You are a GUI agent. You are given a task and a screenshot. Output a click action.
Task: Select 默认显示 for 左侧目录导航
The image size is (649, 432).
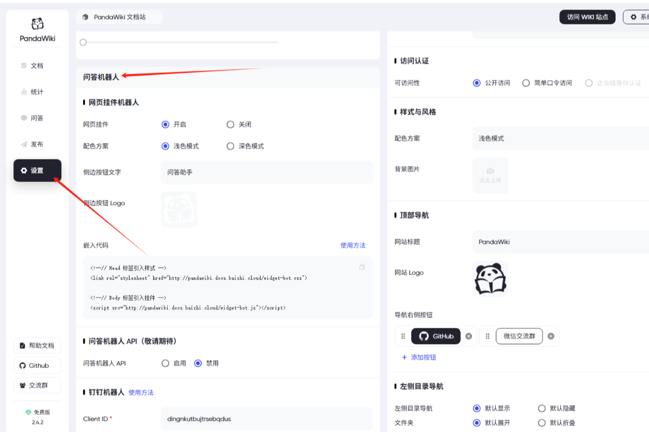coord(477,409)
